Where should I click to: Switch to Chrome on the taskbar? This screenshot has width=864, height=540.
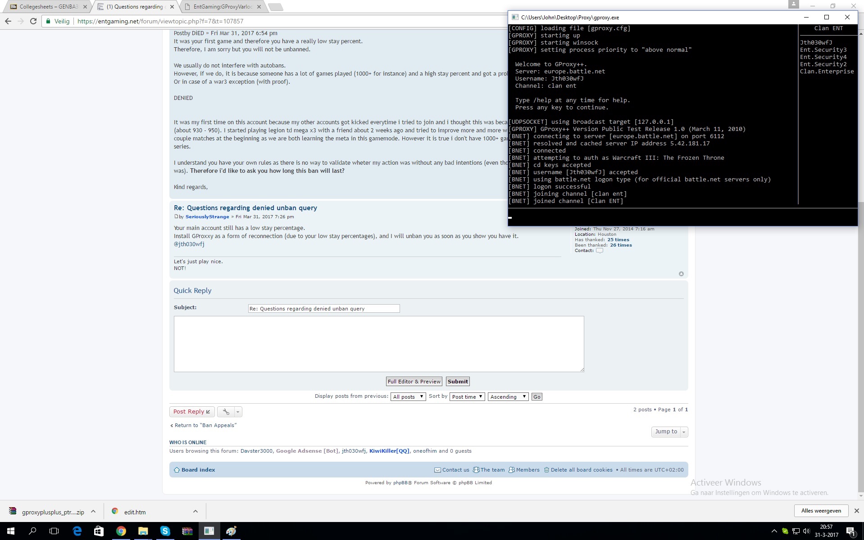[x=121, y=531]
